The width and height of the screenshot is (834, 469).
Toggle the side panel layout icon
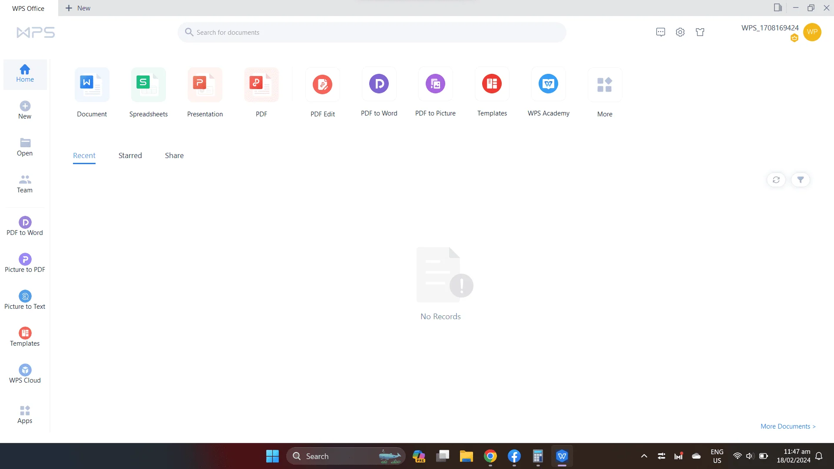pyautogui.click(x=778, y=8)
